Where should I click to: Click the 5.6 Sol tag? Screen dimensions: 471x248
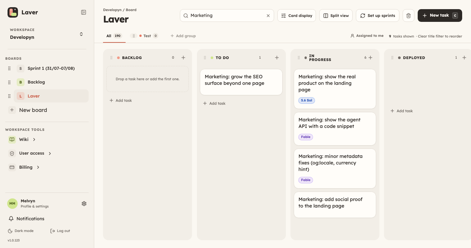306,101
